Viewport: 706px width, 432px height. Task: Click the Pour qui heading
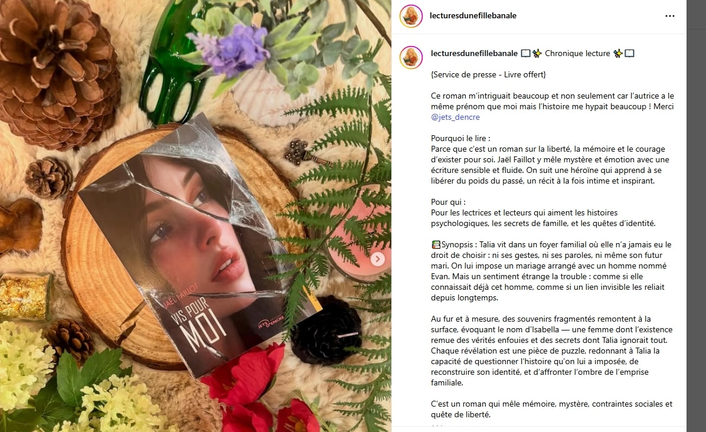(x=448, y=202)
